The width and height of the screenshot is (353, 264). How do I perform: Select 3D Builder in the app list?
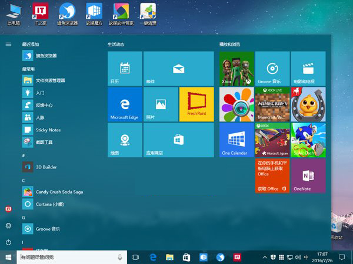(x=46, y=167)
